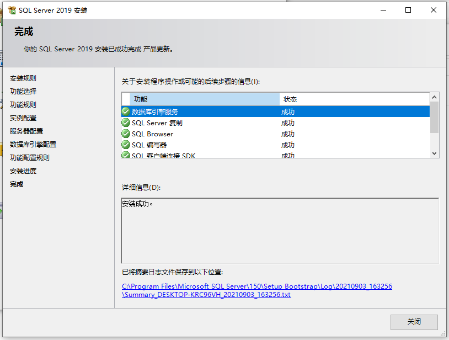Click 数据库引擎配置 step in sidebar
The image size is (449, 340).
pyautogui.click(x=33, y=145)
